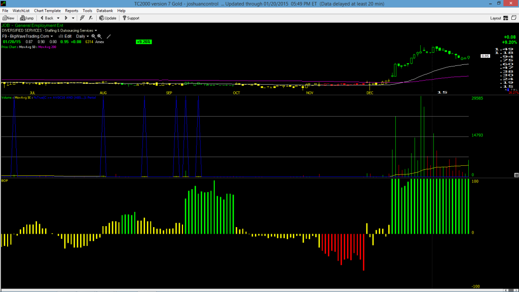This screenshot has height=292, width=519.
Task: Click the cascade windows icon beside Layout
Action: tap(514, 18)
